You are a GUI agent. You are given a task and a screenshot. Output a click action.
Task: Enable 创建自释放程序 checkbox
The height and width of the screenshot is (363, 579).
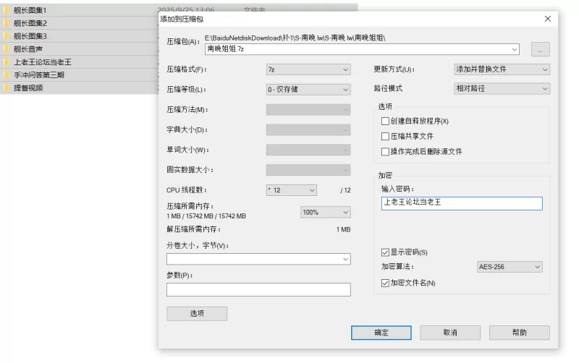tap(385, 121)
